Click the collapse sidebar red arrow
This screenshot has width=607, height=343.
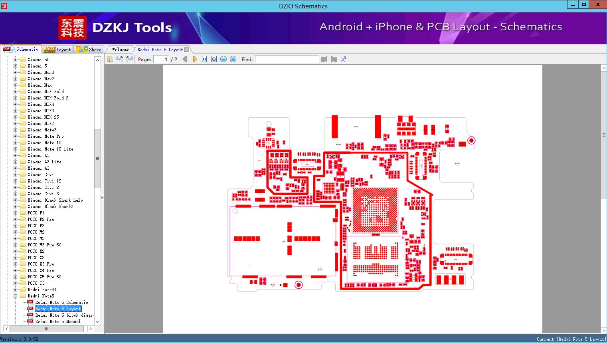[x=102, y=197]
